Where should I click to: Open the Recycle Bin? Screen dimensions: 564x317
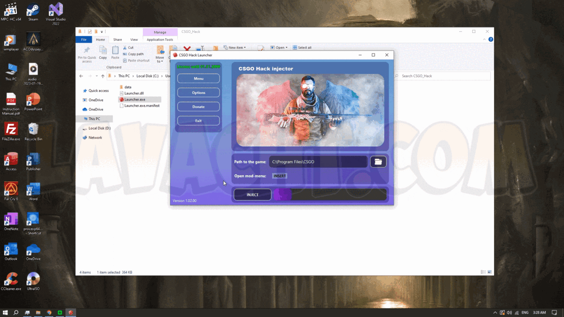point(33,132)
